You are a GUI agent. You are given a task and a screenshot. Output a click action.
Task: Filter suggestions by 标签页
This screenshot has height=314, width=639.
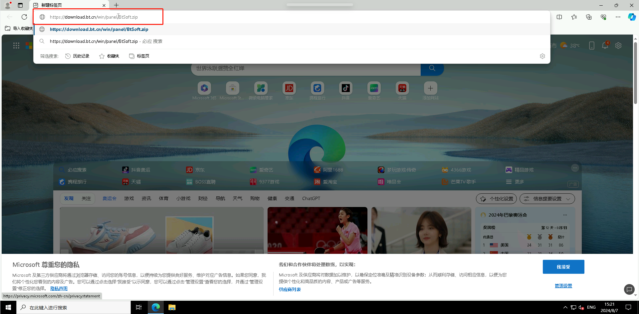[x=139, y=56]
